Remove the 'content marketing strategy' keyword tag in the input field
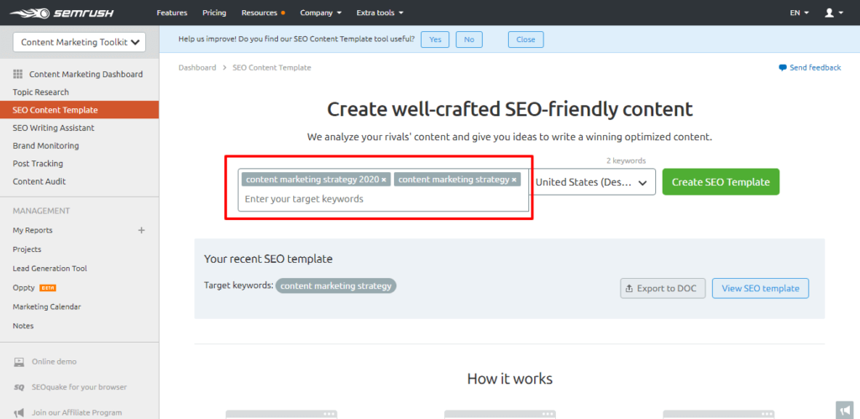This screenshot has height=419, width=860. tap(514, 180)
